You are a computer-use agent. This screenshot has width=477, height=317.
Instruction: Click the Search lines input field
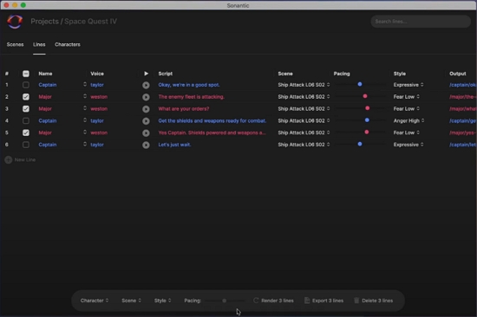(x=421, y=22)
